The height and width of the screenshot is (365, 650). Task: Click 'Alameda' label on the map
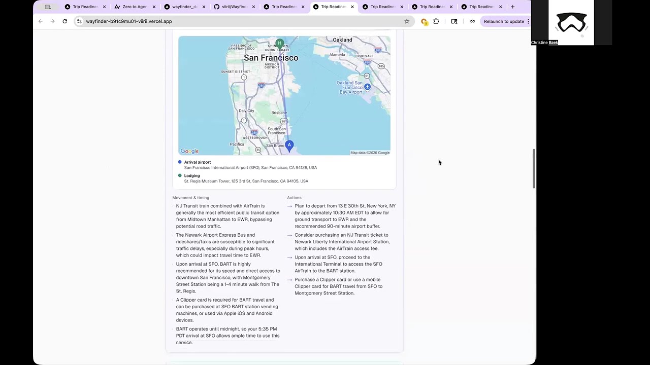(x=337, y=55)
